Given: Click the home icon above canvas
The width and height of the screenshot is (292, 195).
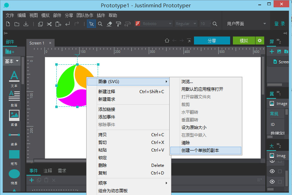Looking at the screenshot, I should (167, 41).
